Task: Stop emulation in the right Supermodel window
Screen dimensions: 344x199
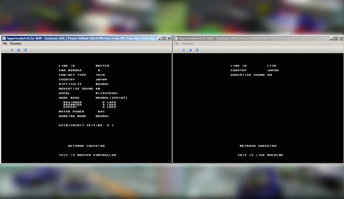Action: pos(190,50)
